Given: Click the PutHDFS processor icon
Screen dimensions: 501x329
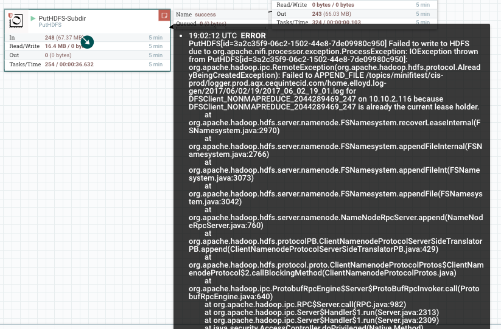Looking at the screenshot, I should (x=16, y=21).
